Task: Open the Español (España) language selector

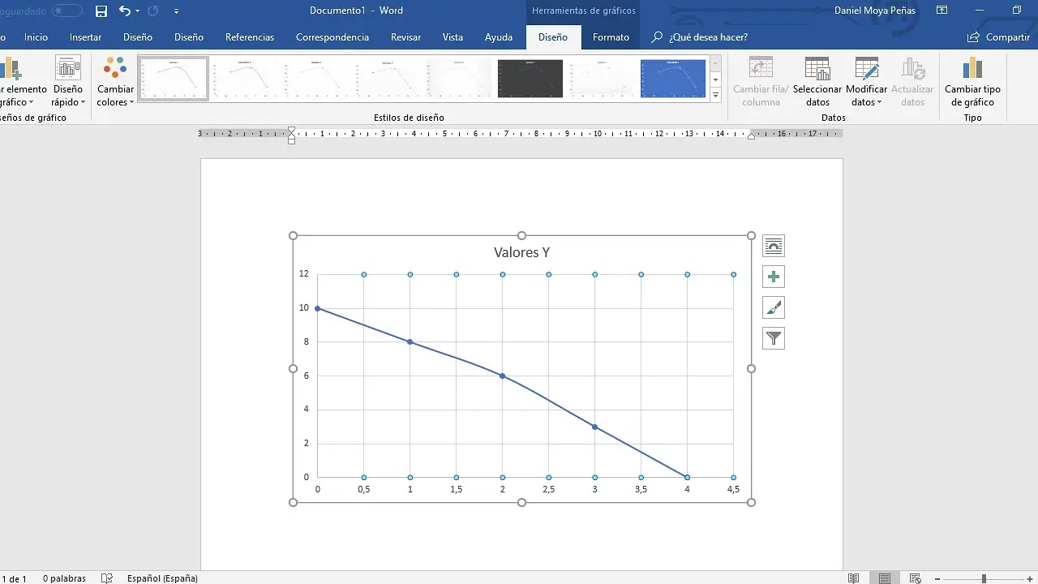Action: 162,578
